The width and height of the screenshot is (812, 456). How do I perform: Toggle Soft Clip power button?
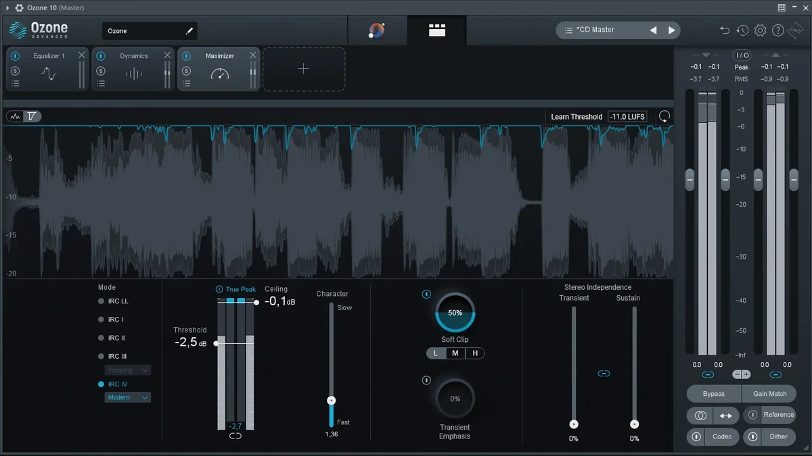(426, 295)
